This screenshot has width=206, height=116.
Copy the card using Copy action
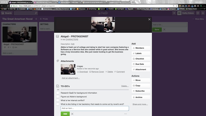point(141,86)
